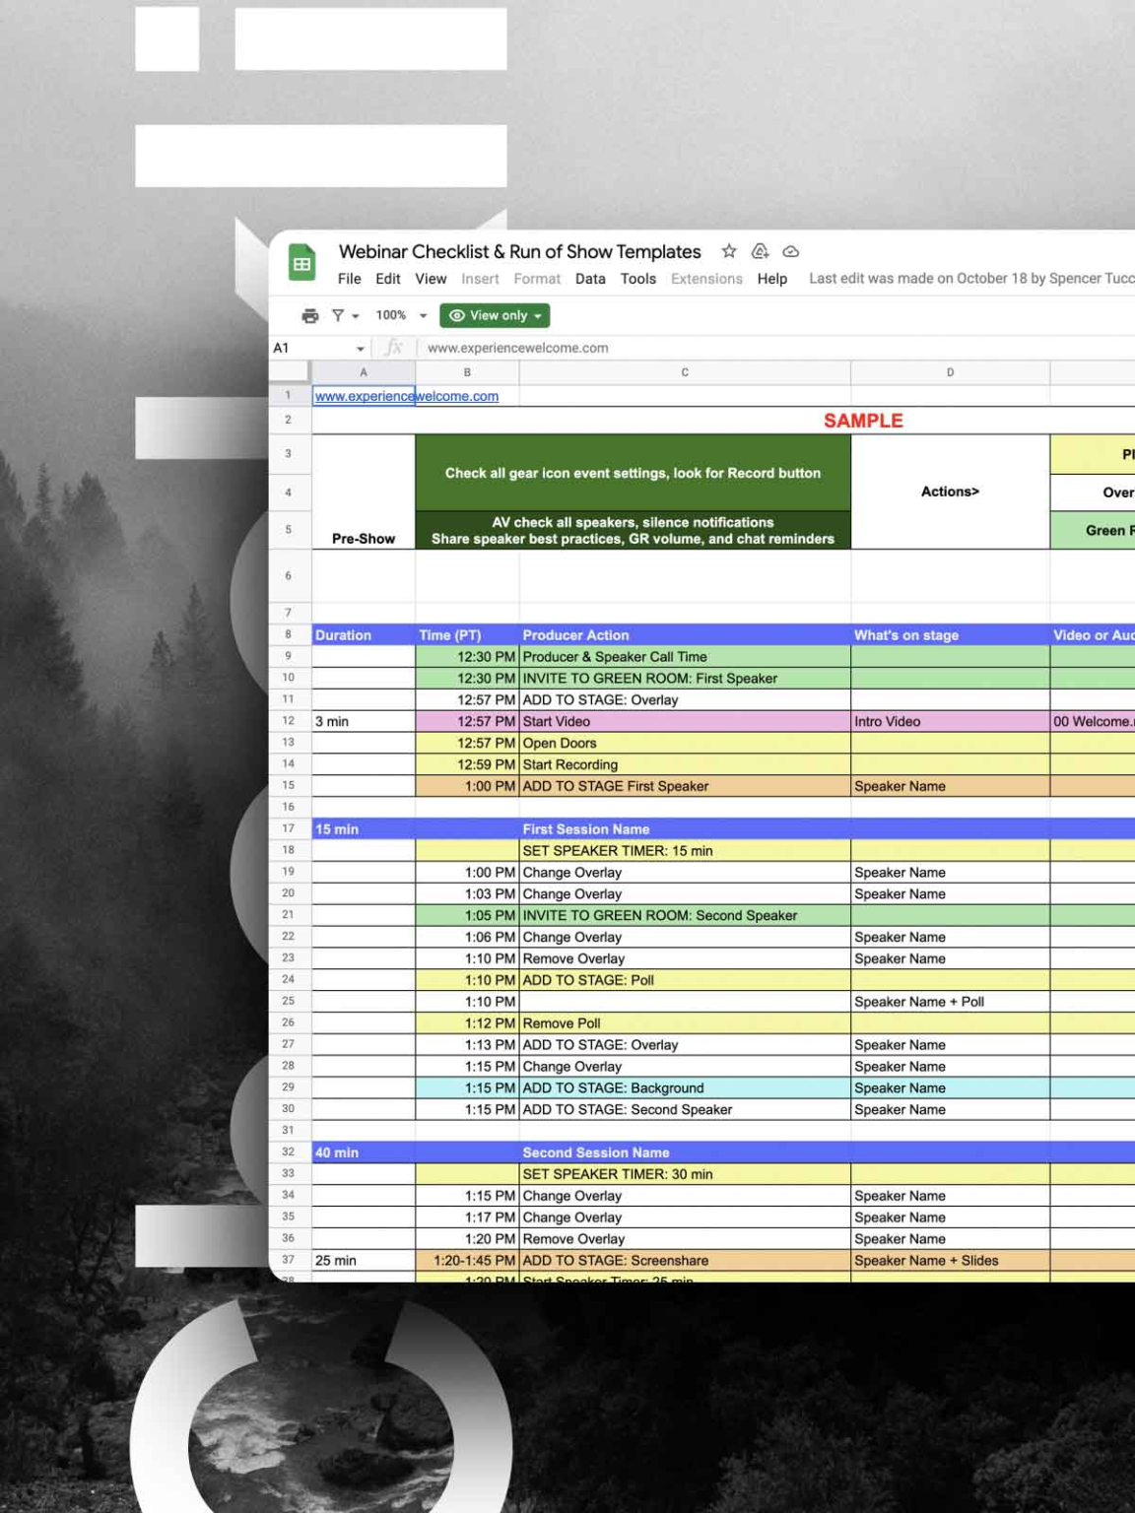This screenshot has height=1513, width=1135.
Task: Open the Data menu
Action: tap(590, 279)
